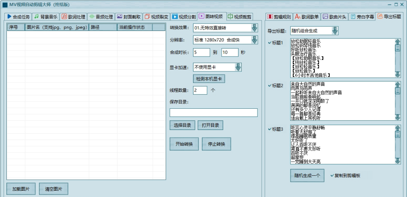Image resolution: width=407 pixels, height=197 pixels.
Task: Click the 歌词处理 tab icon
Action: pyautogui.click(x=64, y=17)
